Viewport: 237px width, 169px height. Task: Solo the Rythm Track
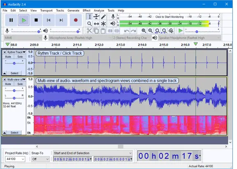pos(20,57)
